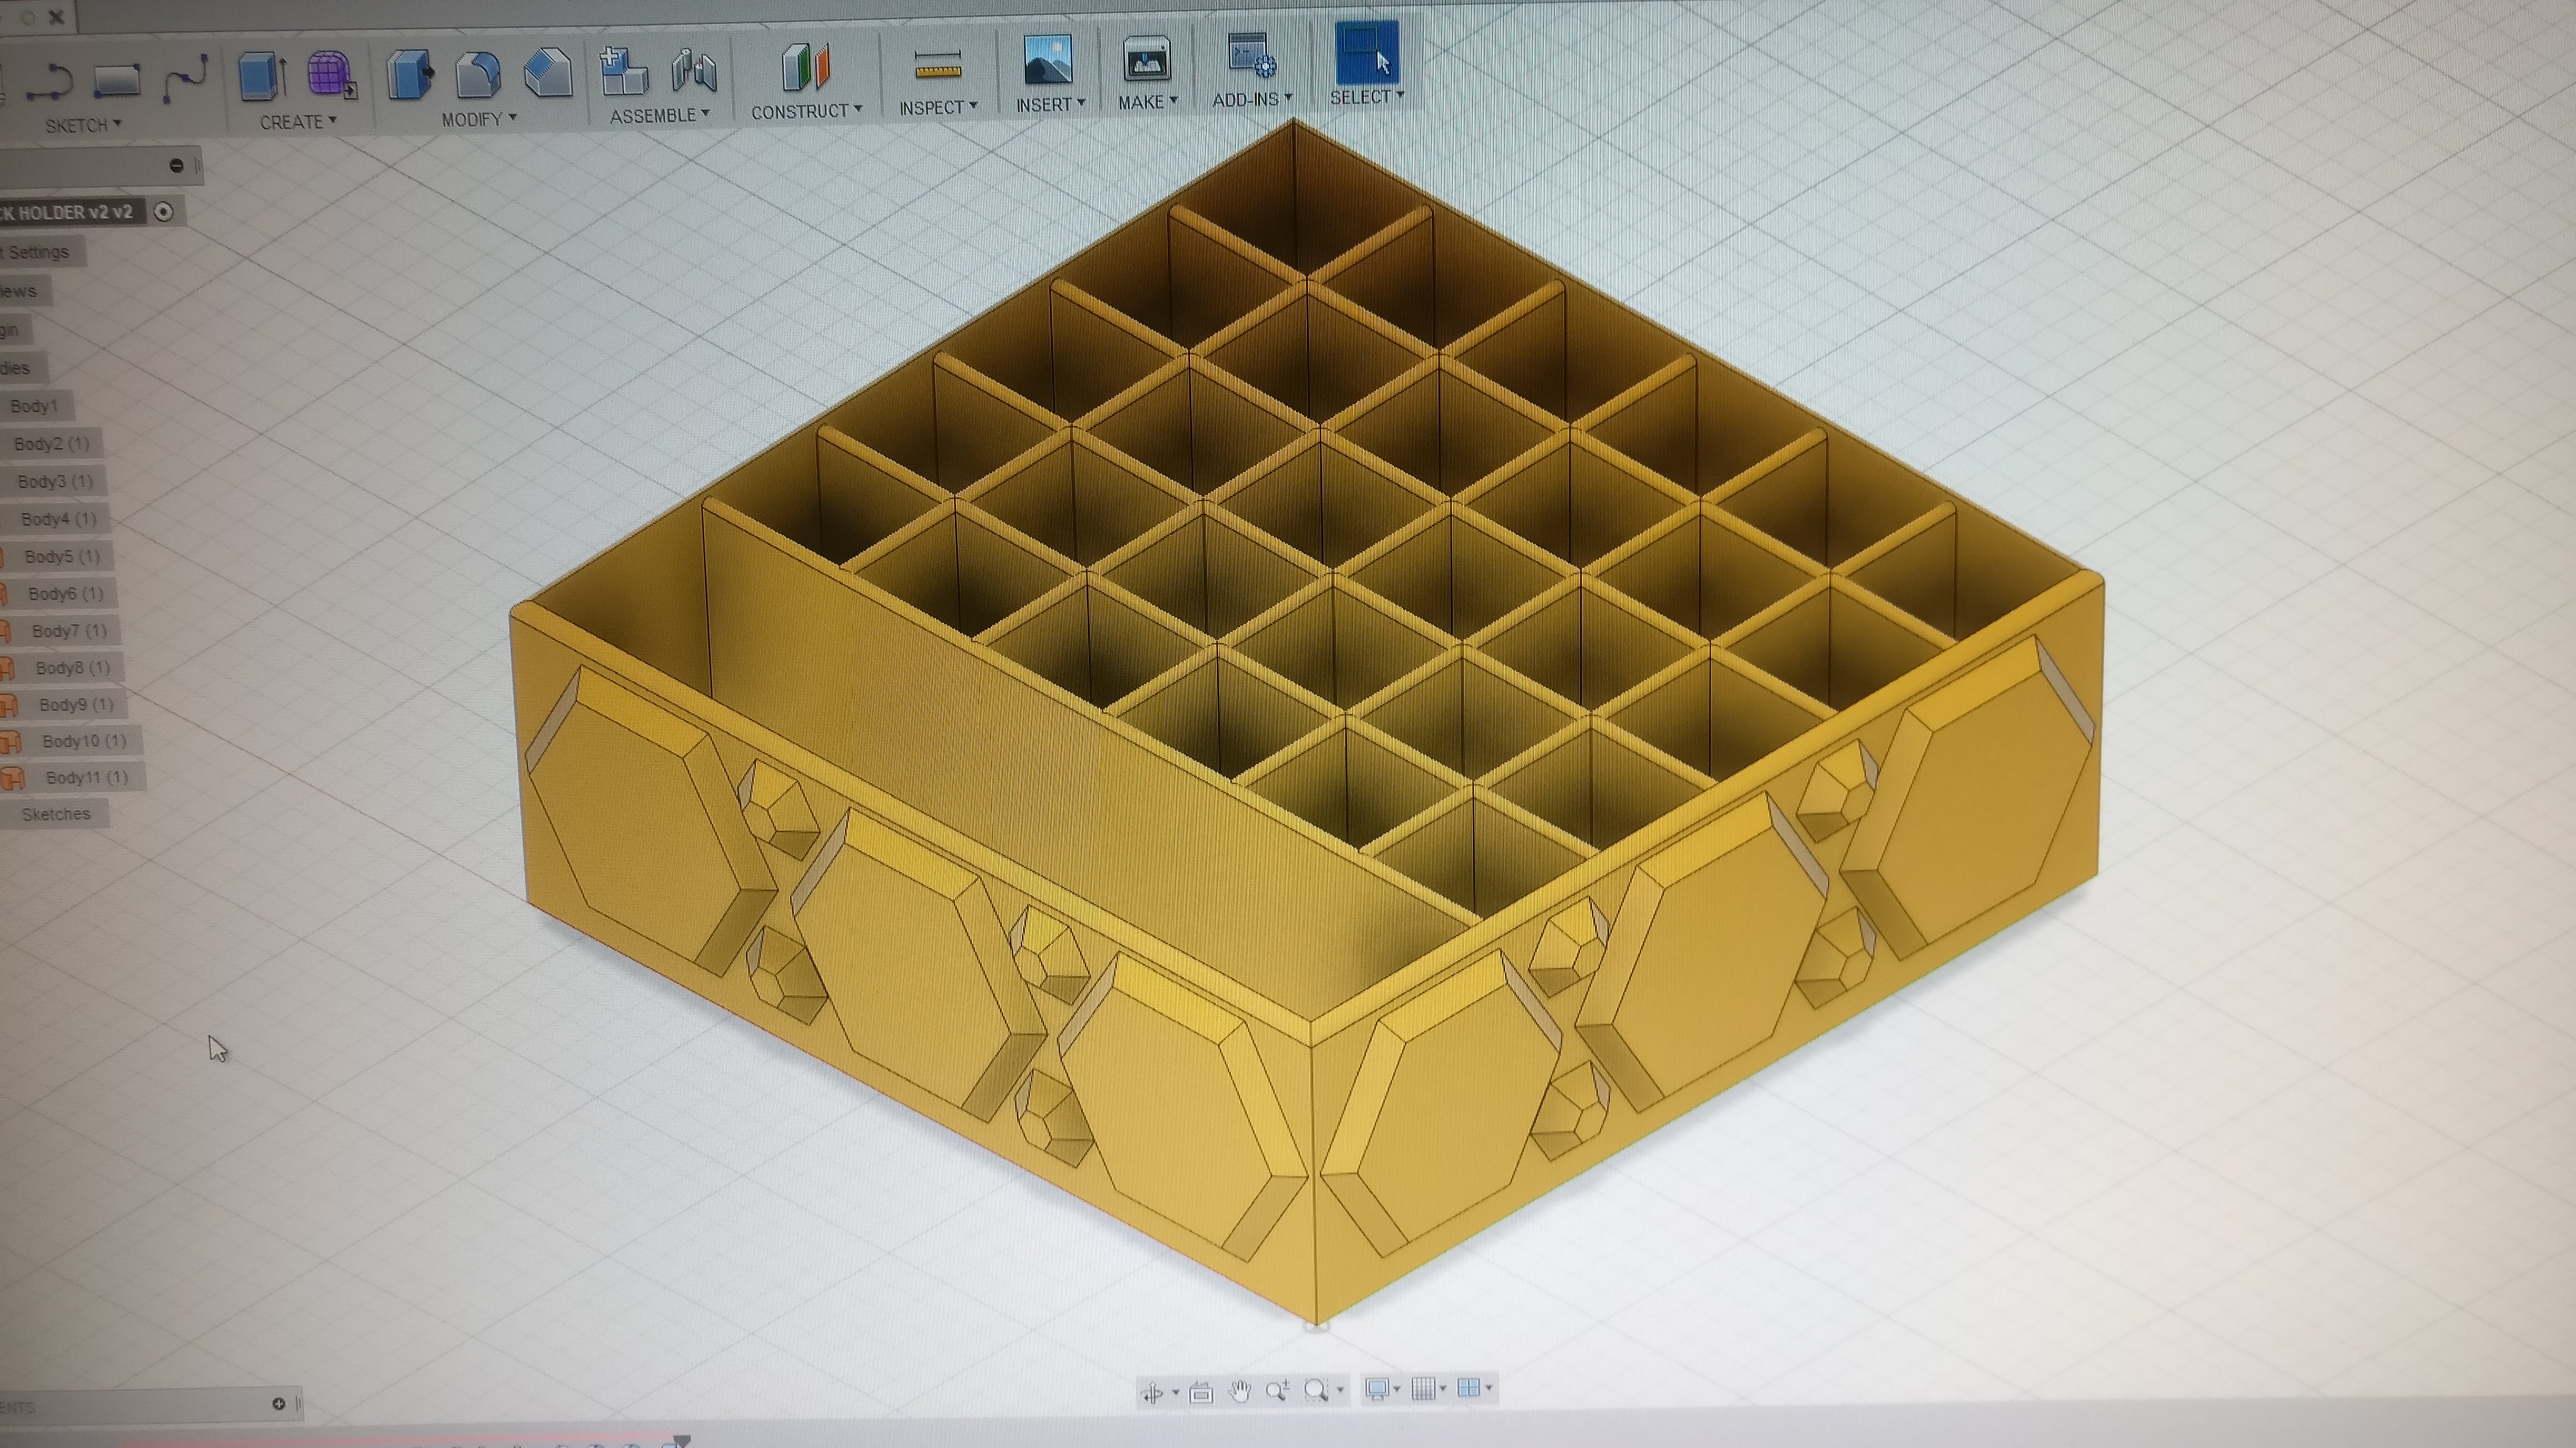2576x1448 pixels.
Task: Click the Sketches folder in browser
Action: tap(56, 814)
